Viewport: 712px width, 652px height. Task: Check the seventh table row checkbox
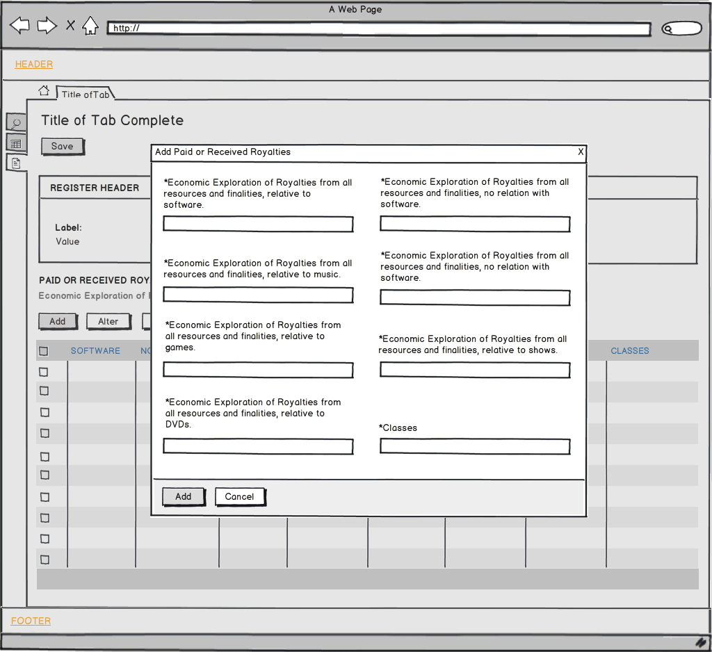44,497
